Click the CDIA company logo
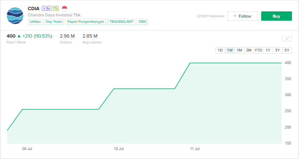The height and width of the screenshot is (159, 299). click(x=15, y=16)
